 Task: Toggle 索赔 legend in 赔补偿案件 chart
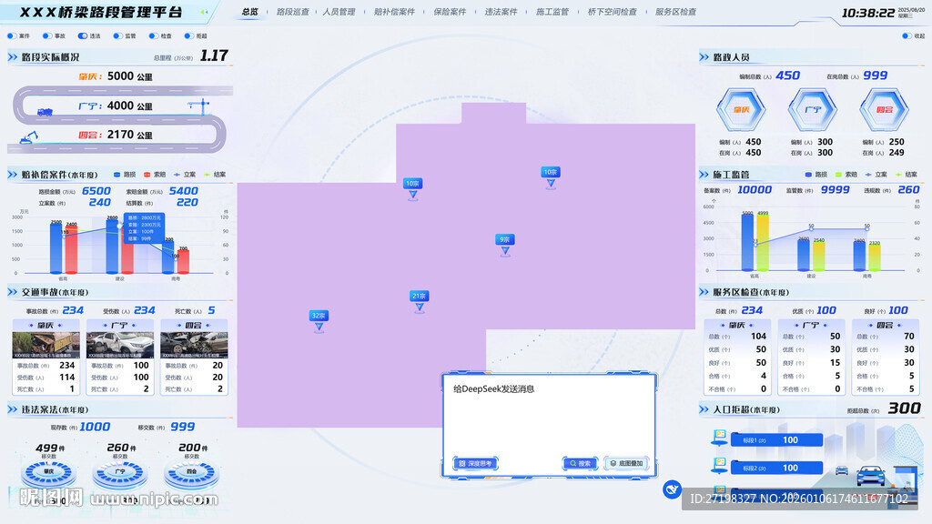click(x=155, y=175)
